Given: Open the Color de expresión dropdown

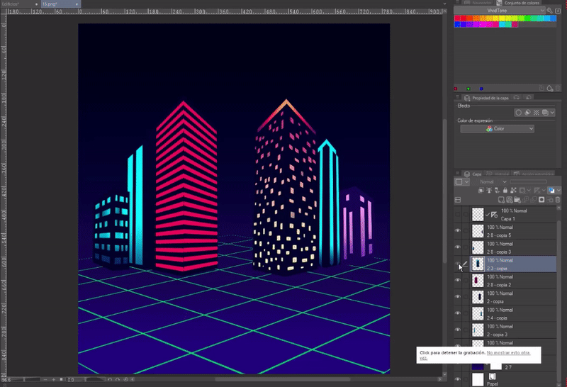Looking at the screenshot, I should point(497,129).
